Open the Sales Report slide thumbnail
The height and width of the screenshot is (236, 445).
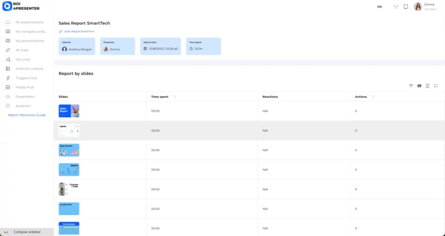coord(69,111)
